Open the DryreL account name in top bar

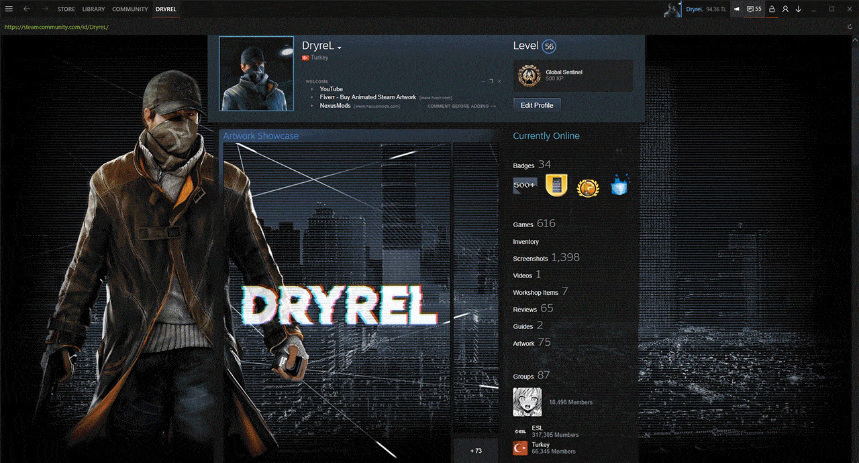(x=694, y=9)
